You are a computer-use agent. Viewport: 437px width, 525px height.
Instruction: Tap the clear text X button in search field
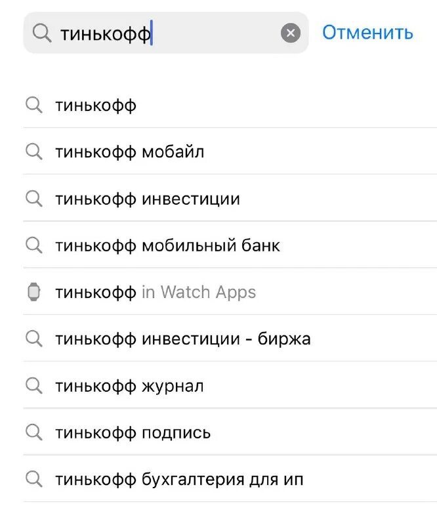coord(291,33)
